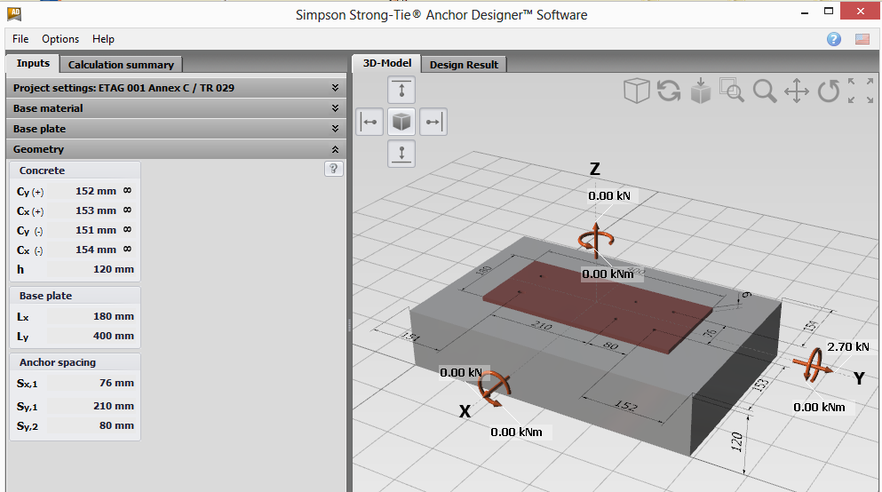Open the Options menu
The image size is (882, 492).
tap(60, 39)
